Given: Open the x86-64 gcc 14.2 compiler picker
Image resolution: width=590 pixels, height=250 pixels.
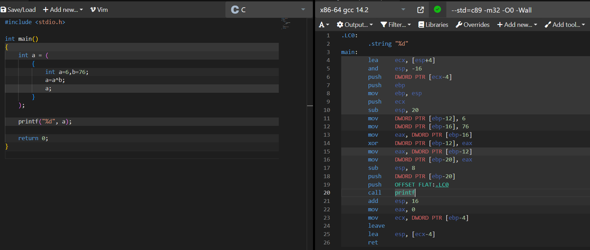Looking at the screenshot, I should pos(362,10).
